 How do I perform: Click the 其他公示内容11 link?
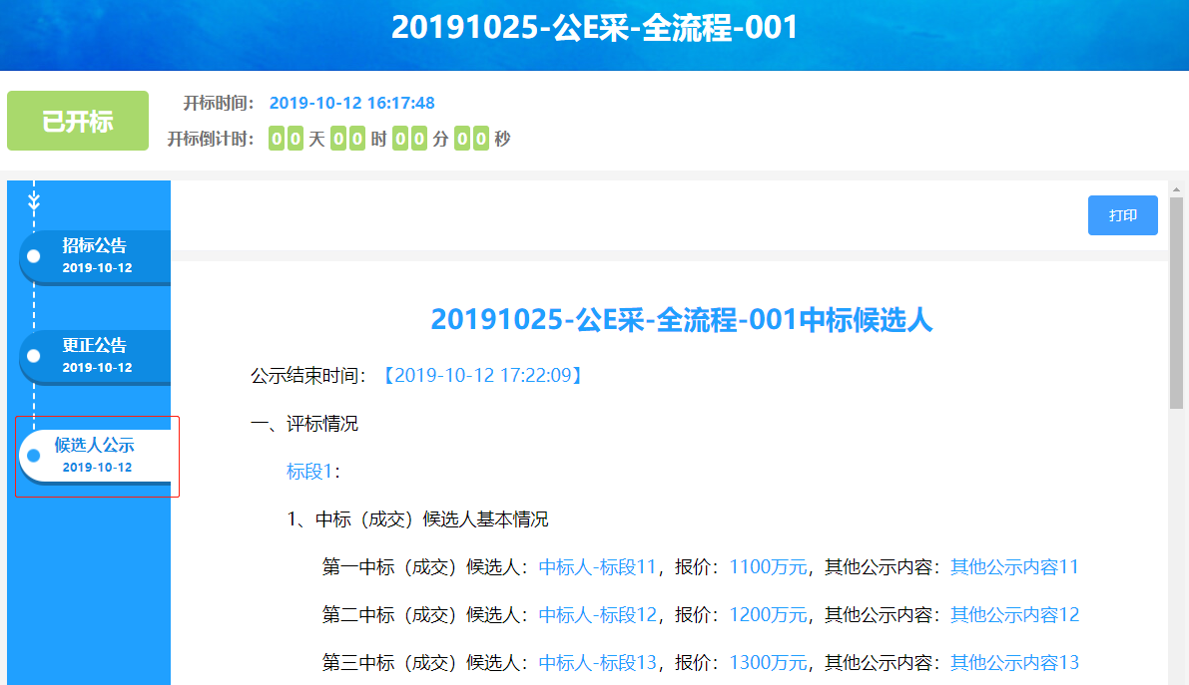[1014, 567]
